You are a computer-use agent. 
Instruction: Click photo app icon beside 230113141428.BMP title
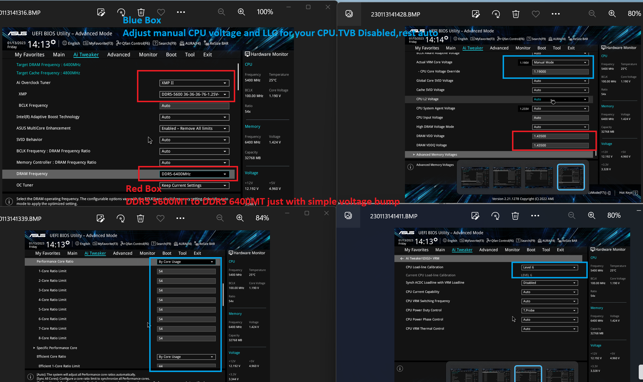tap(349, 14)
